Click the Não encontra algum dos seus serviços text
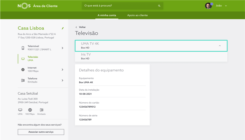245x140 pixels. pyautogui.click(x=40, y=125)
